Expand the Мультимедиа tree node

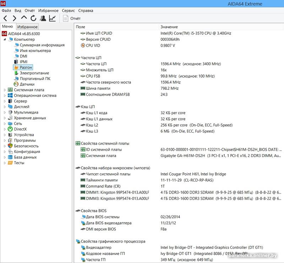(5, 112)
